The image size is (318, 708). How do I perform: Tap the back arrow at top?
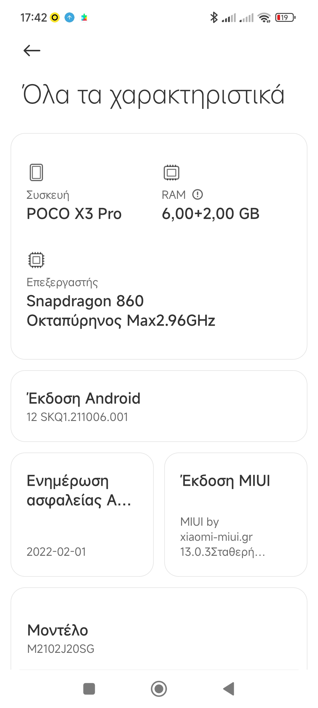tap(32, 50)
